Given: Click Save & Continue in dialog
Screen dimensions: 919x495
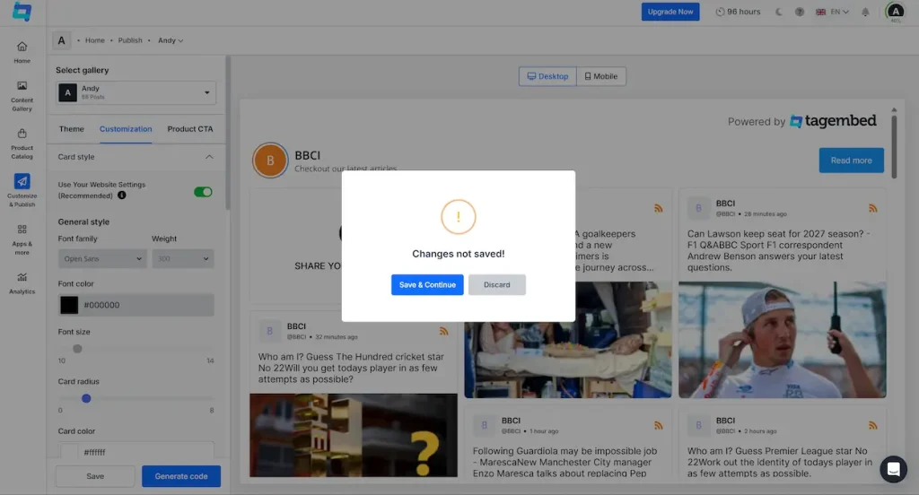Looking at the screenshot, I should (x=427, y=284).
